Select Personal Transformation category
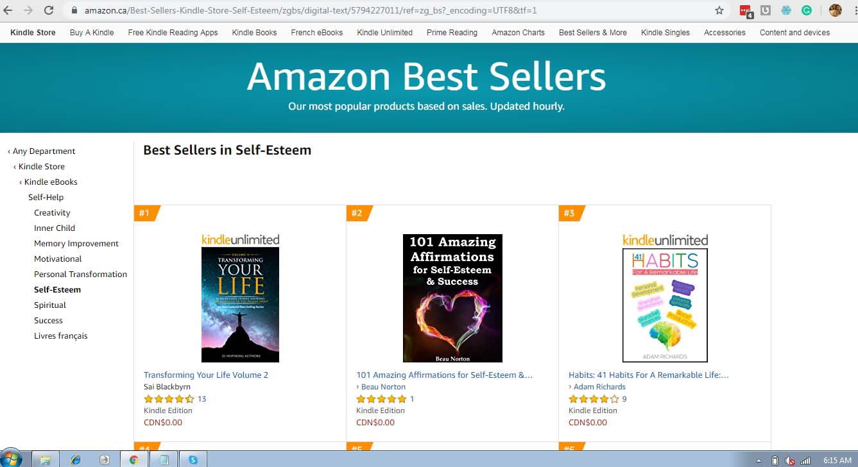This screenshot has width=858, height=467. 80,275
